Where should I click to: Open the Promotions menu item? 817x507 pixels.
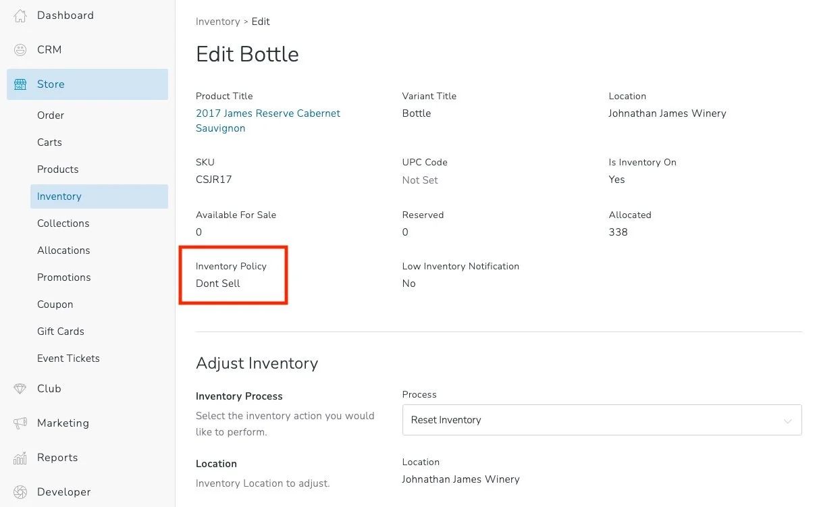(x=63, y=277)
